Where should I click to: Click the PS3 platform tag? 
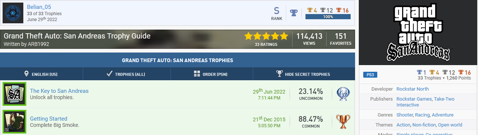coord(370,75)
